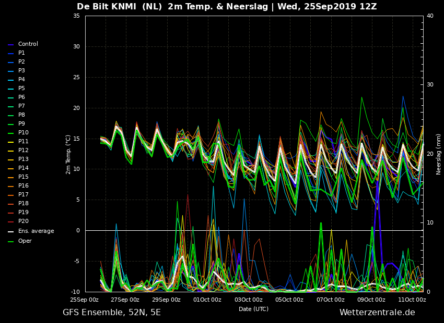Click the 35 value on temperature axis

[76, 16]
